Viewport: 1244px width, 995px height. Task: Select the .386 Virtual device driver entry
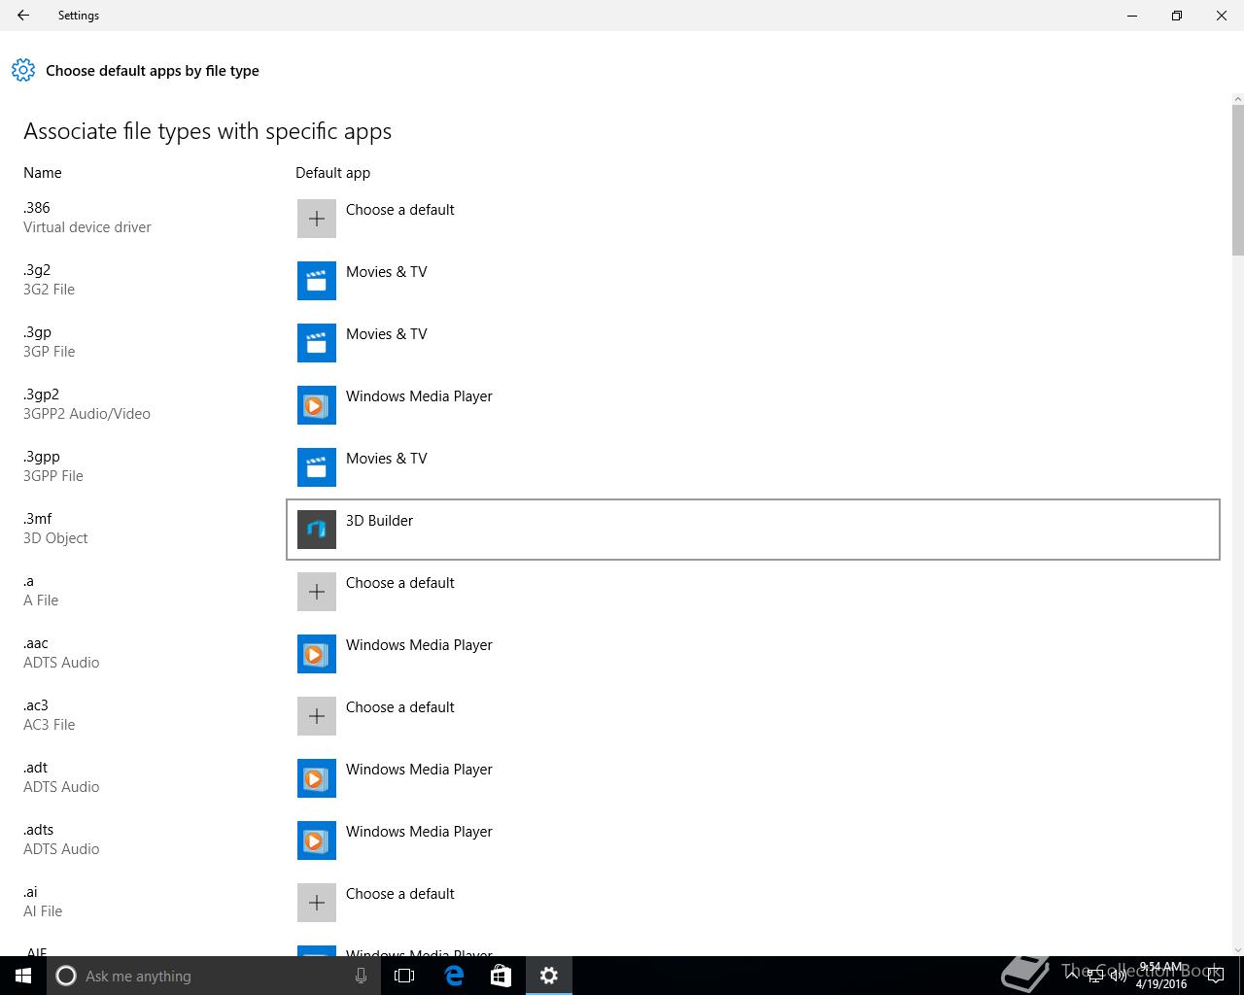point(87,218)
